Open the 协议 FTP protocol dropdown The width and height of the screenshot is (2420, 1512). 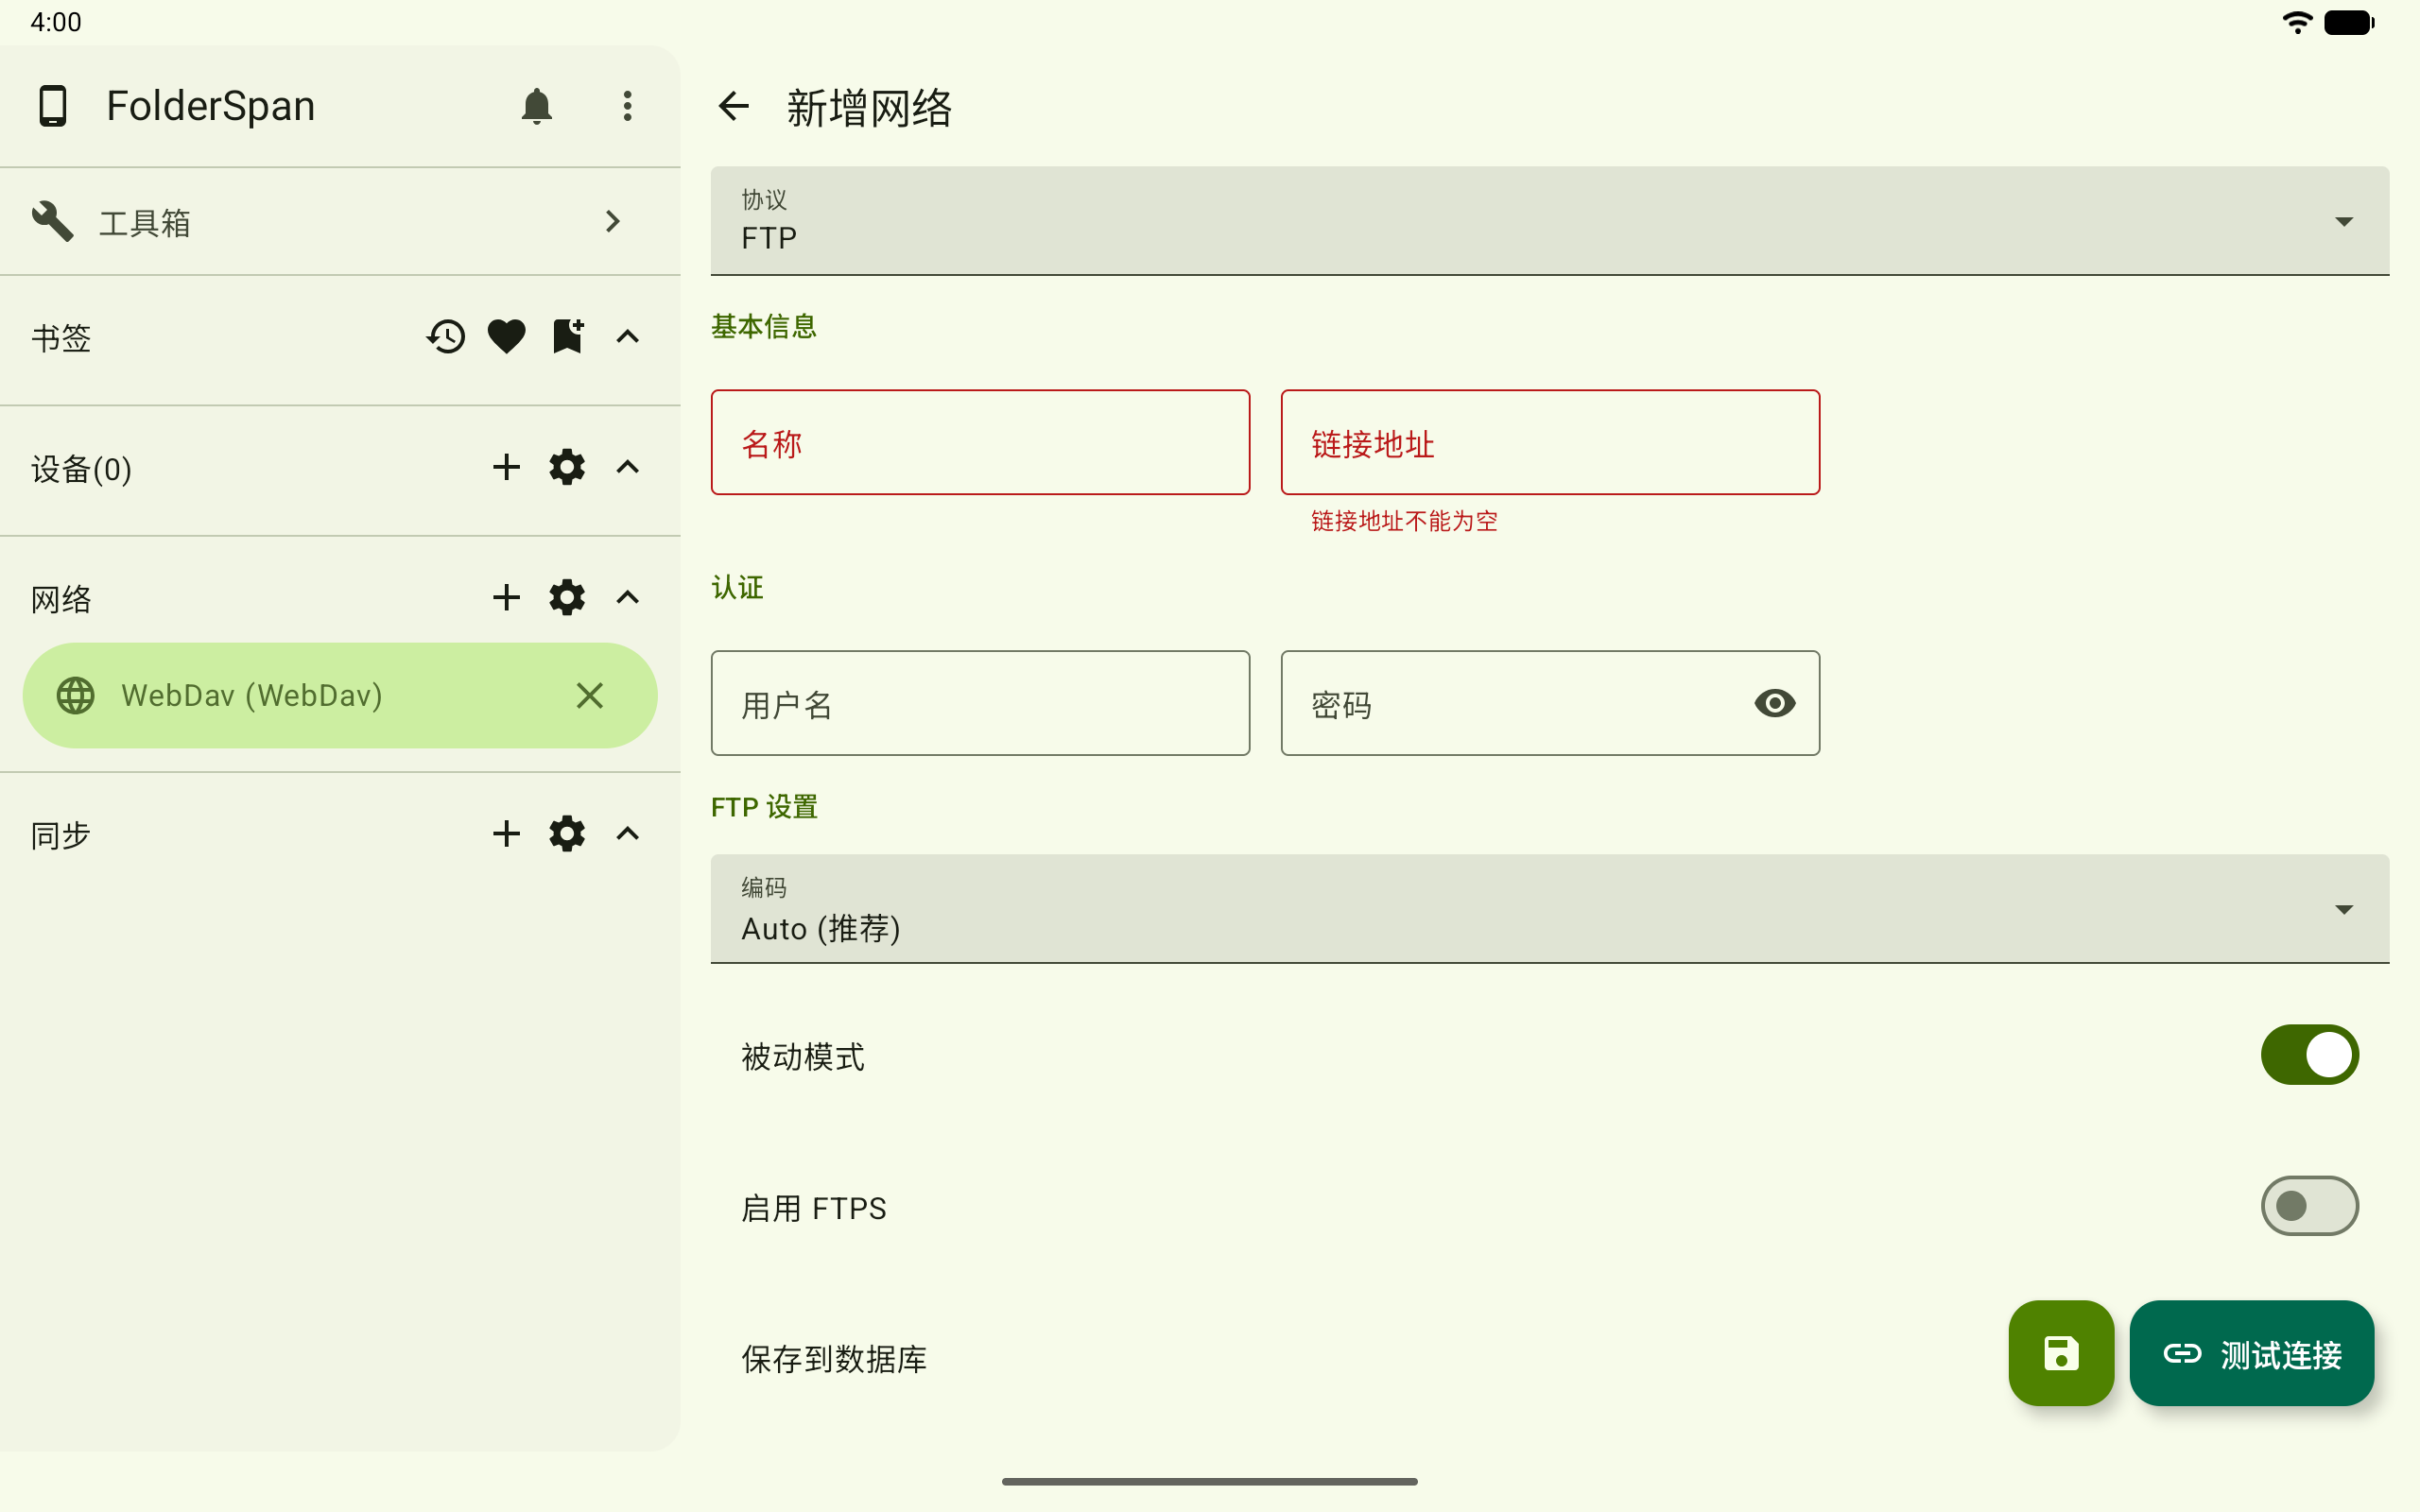pyautogui.click(x=1550, y=221)
